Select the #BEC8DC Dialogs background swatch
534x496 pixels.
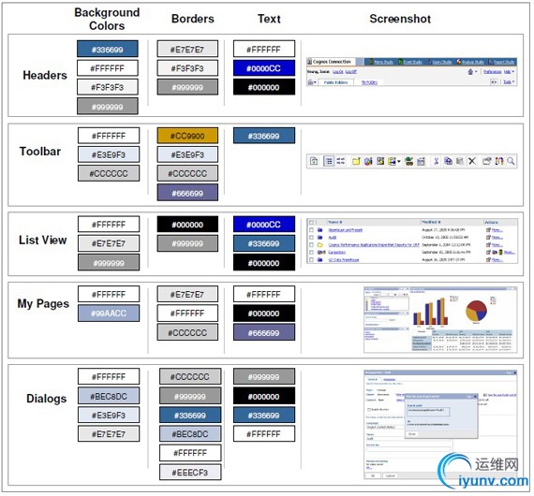click(x=109, y=396)
